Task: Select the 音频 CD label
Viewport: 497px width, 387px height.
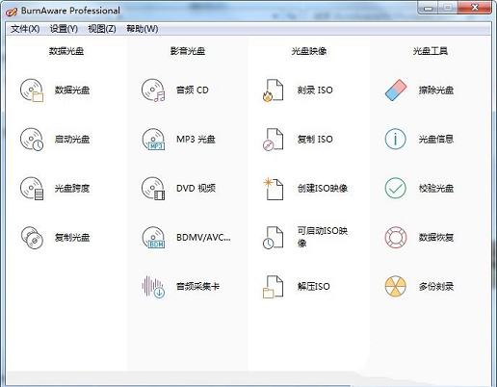Action: pos(193,90)
